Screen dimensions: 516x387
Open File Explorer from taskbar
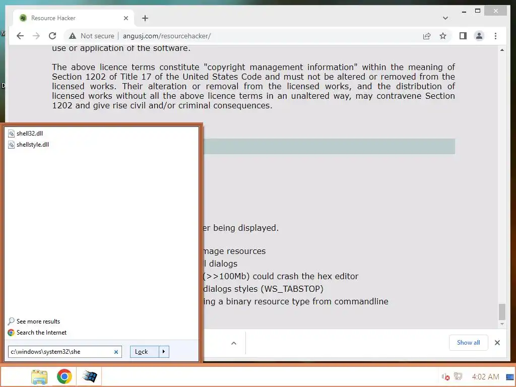click(39, 376)
